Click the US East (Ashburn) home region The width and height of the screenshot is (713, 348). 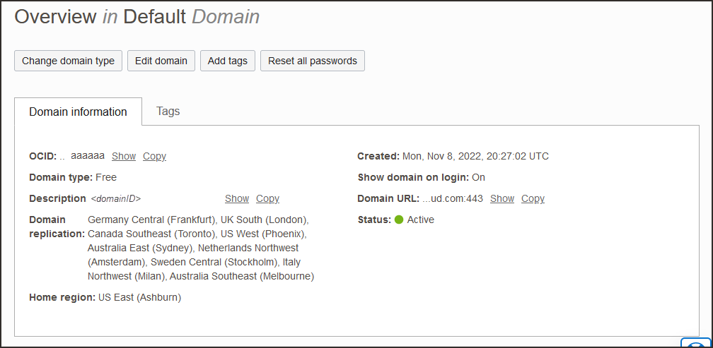tap(139, 297)
